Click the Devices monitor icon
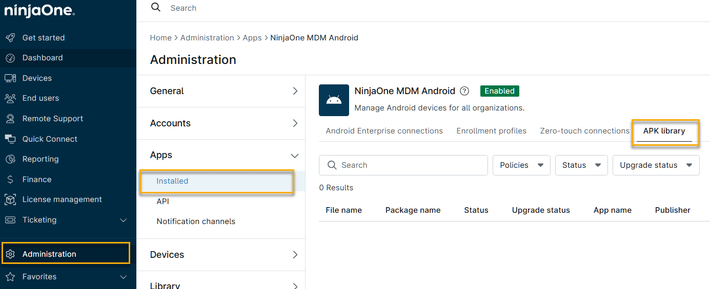This screenshot has height=289, width=710. (x=10, y=78)
